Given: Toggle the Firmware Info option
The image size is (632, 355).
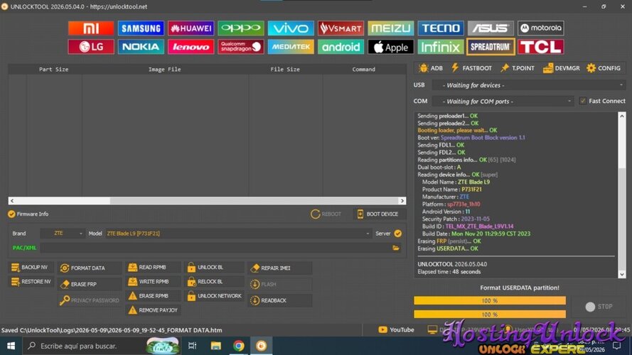Looking at the screenshot, I should click(x=28, y=214).
